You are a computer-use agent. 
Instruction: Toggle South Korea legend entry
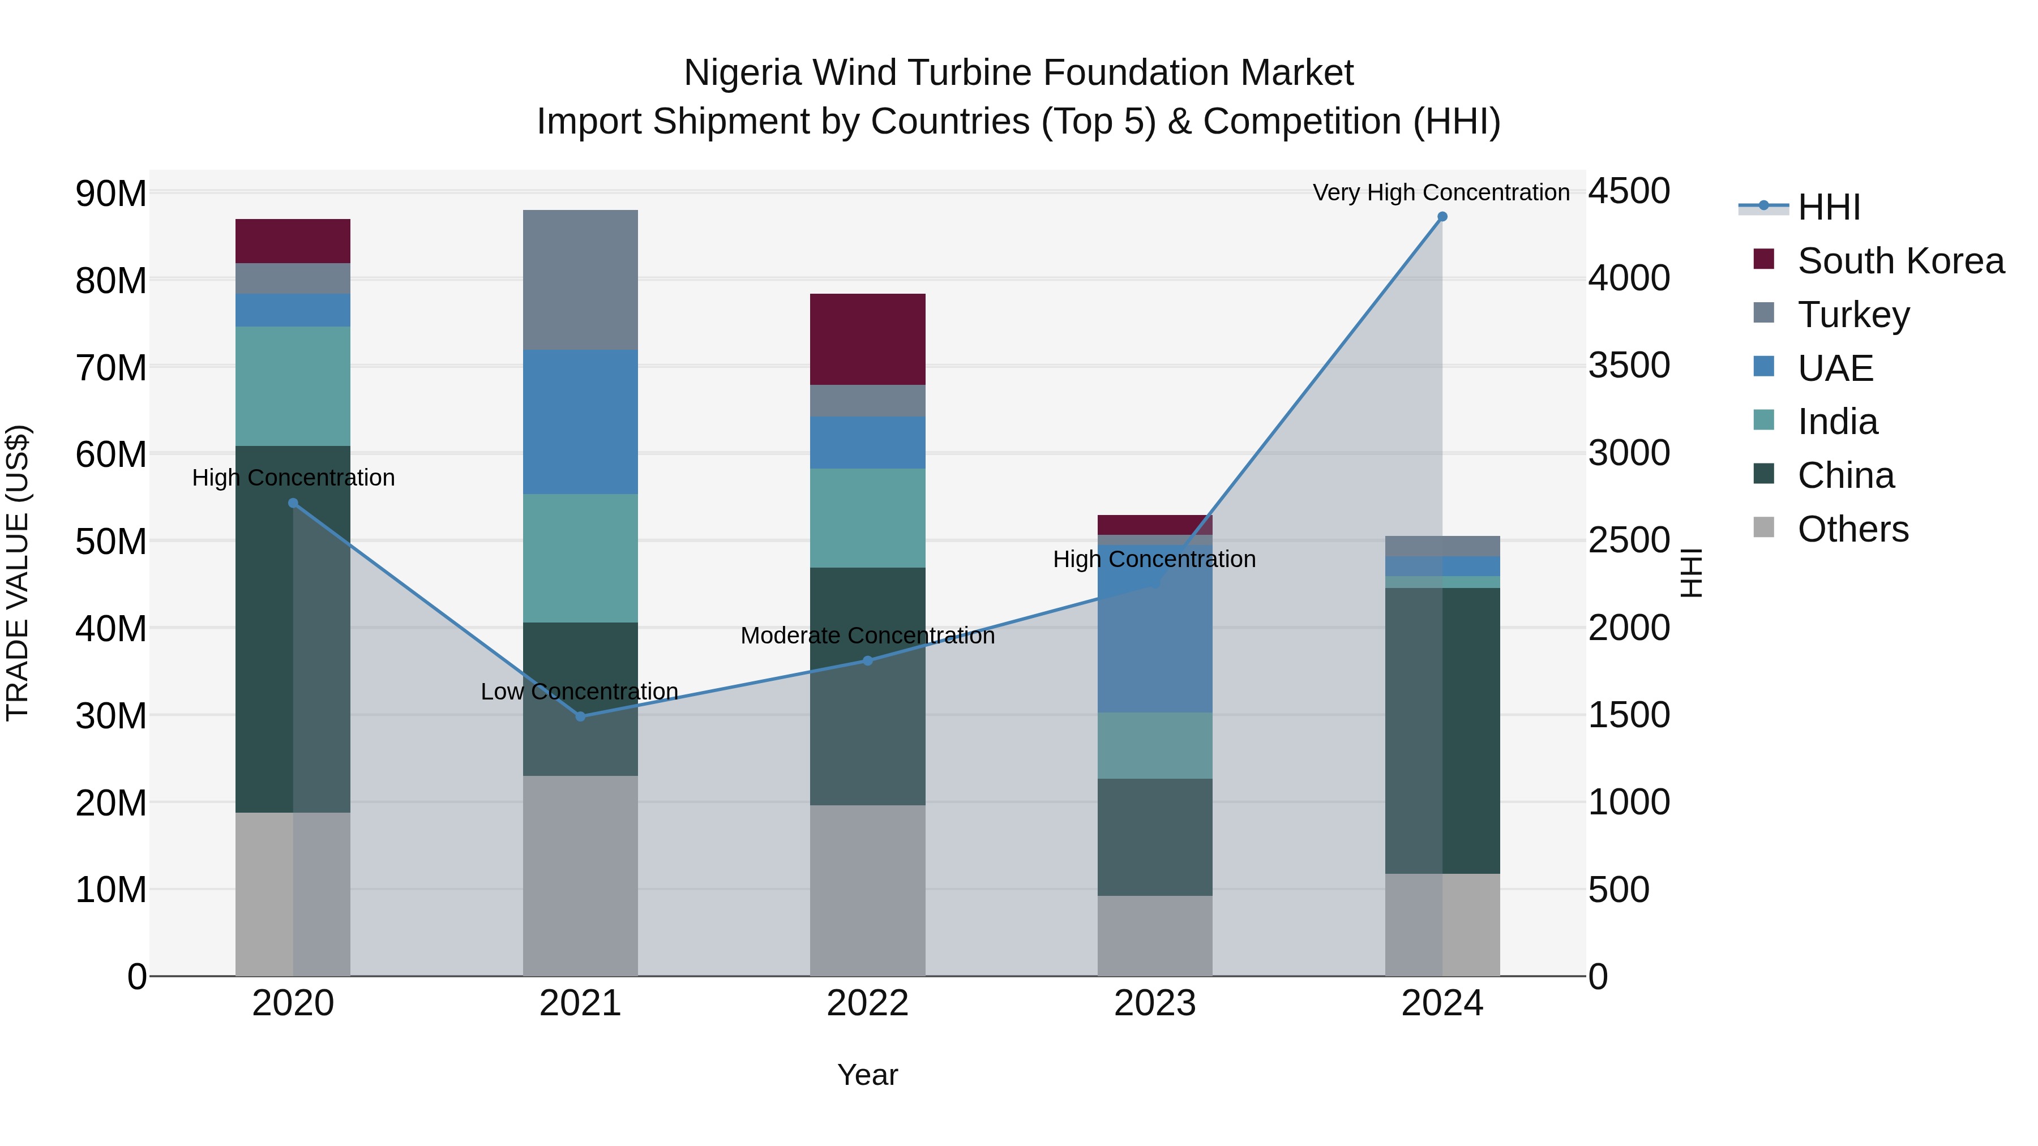tap(1878, 260)
